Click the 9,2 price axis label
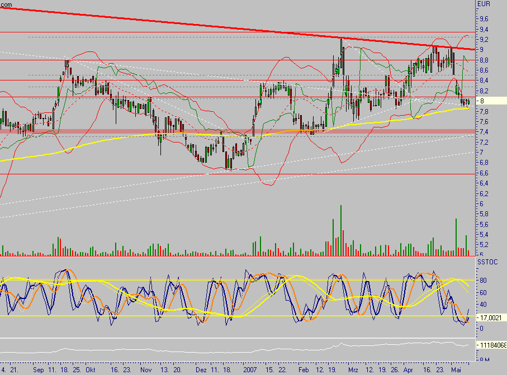This screenshot has width=507, height=375. click(484, 40)
